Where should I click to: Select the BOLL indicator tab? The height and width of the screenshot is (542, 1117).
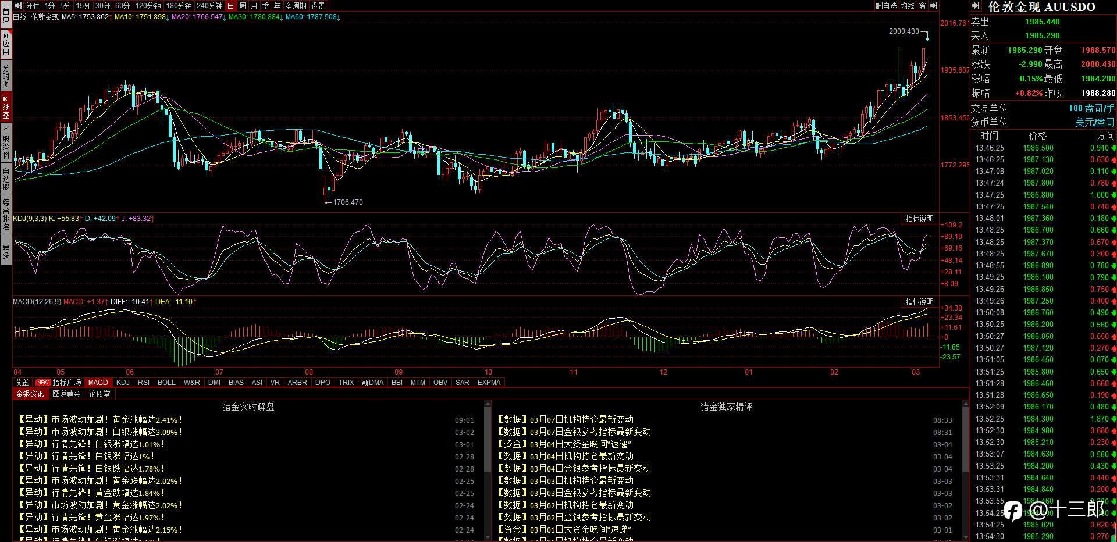[166, 383]
